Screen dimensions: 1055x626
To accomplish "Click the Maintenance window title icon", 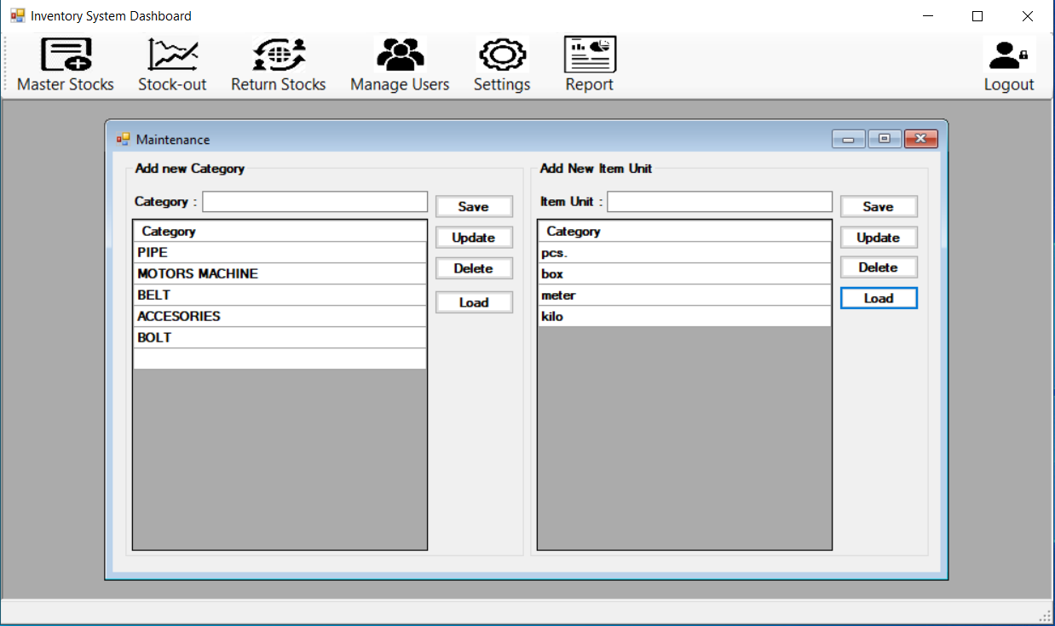I will pos(124,140).
